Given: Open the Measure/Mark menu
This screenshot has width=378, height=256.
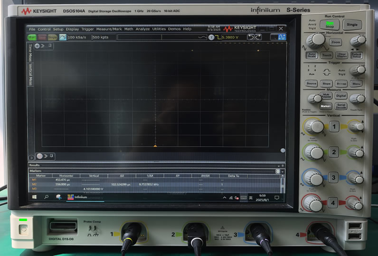Looking at the screenshot, I should [109, 29].
